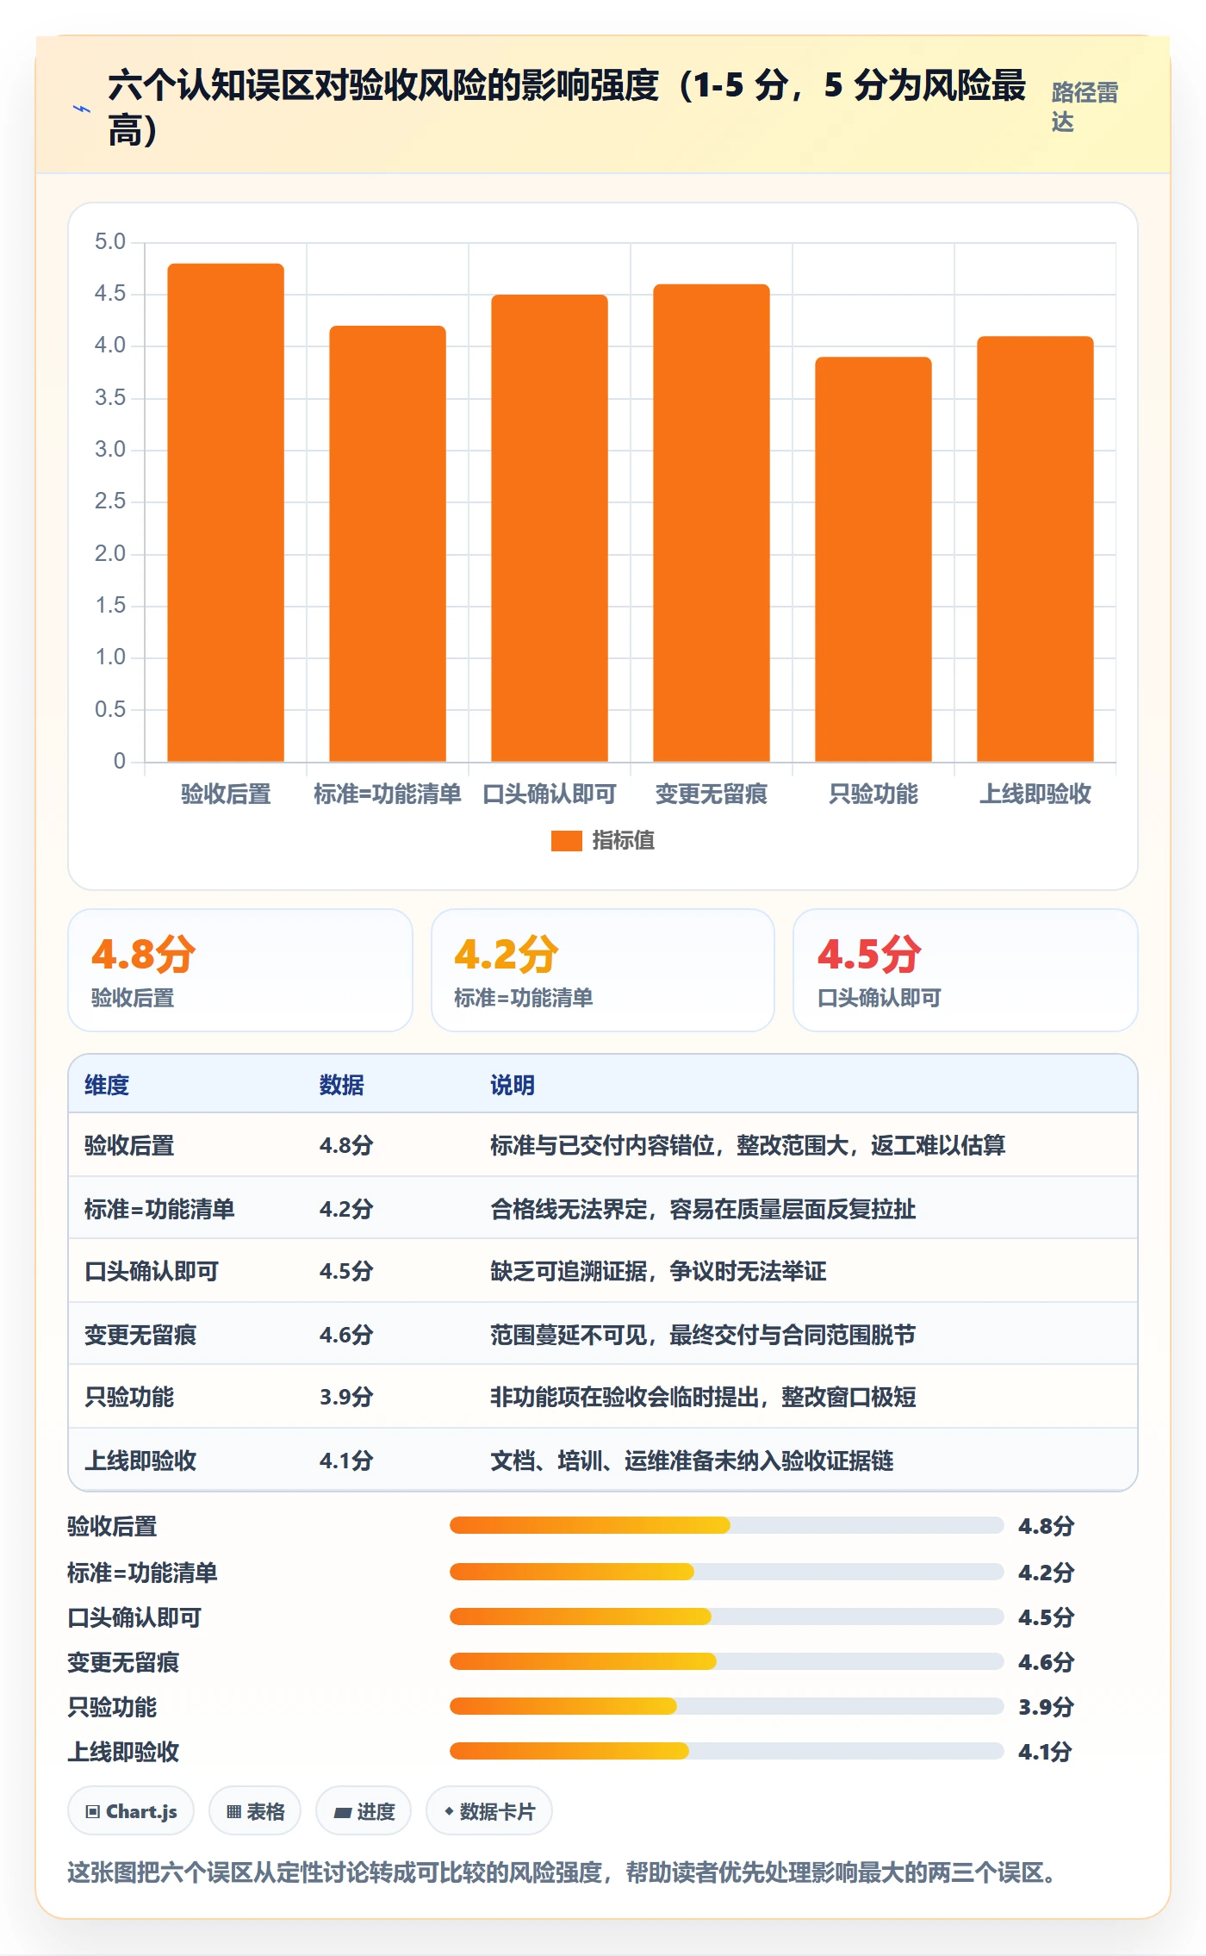Click the 口头确认即可 progress bar
1206x1956 pixels.
pyautogui.click(x=727, y=1617)
